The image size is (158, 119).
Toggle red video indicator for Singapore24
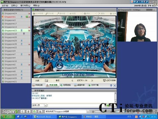[29, 14]
